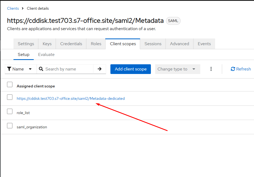Open the Name filter dropdown
This screenshot has height=177, width=254.
tap(21, 69)
